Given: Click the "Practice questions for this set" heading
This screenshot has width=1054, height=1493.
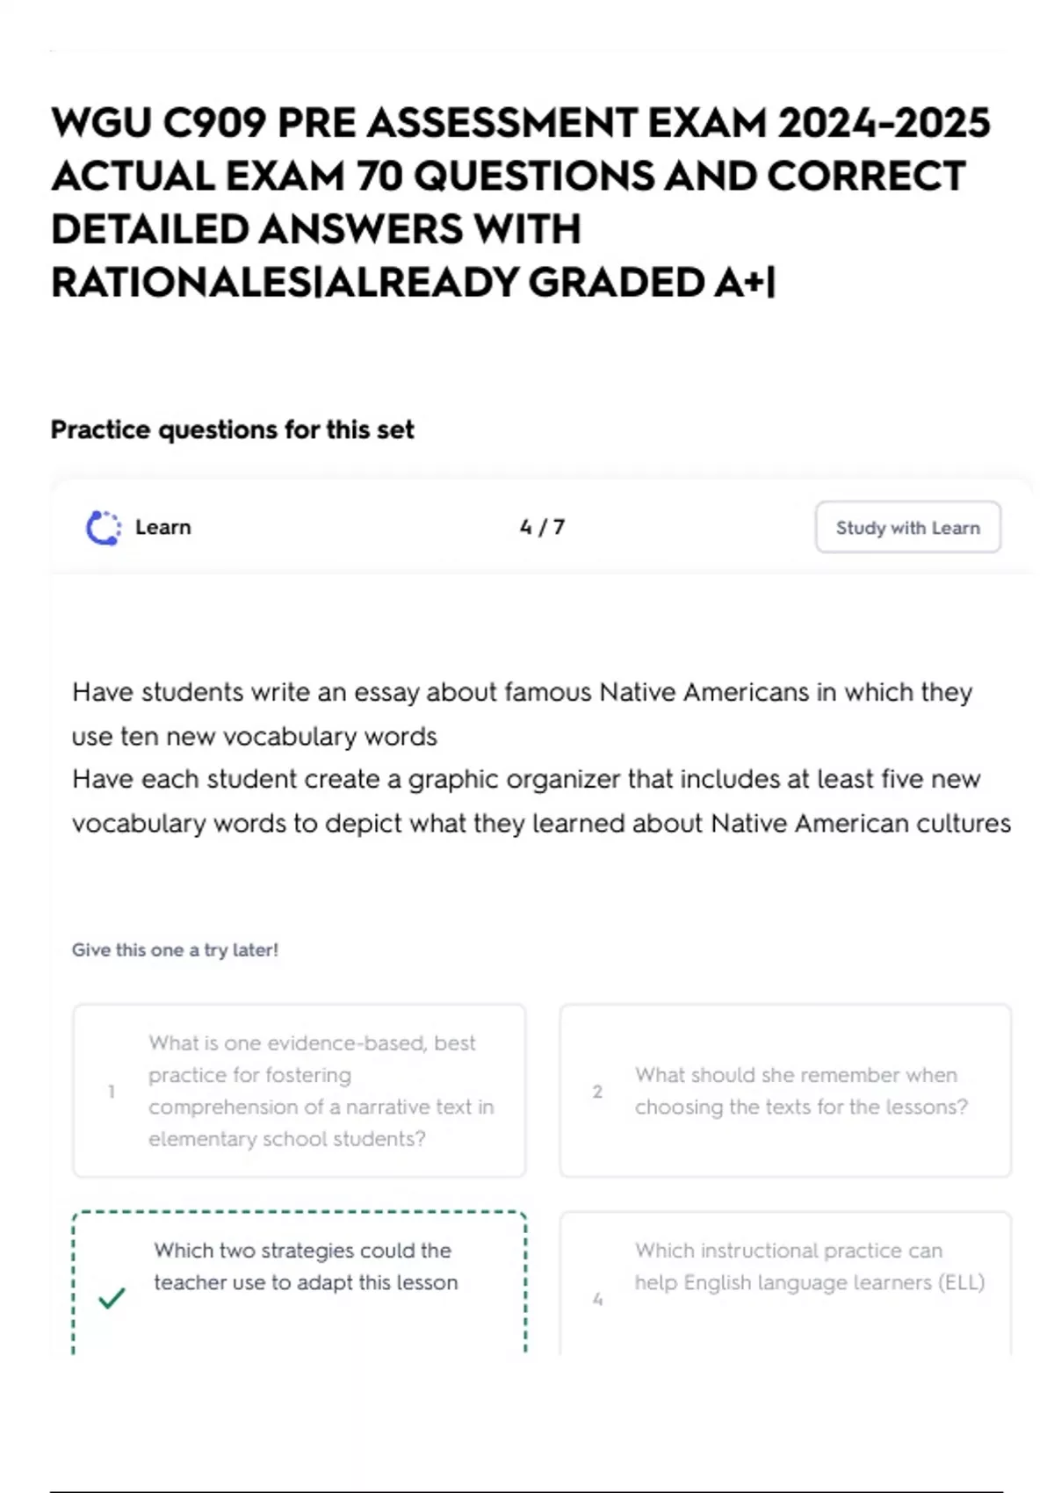Looking at the screenshot, I should [x=232, y=429].
